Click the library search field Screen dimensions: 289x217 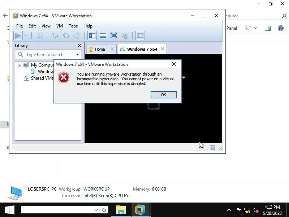click(x=48, y=55)
